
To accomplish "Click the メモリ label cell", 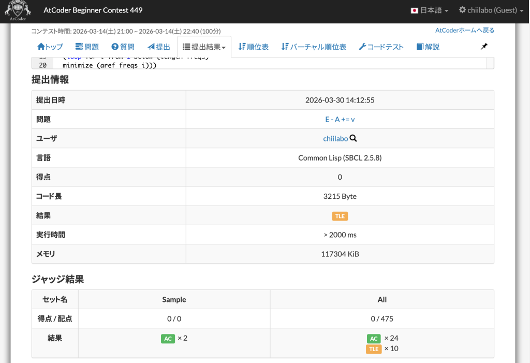I will (x=109, y=254).
